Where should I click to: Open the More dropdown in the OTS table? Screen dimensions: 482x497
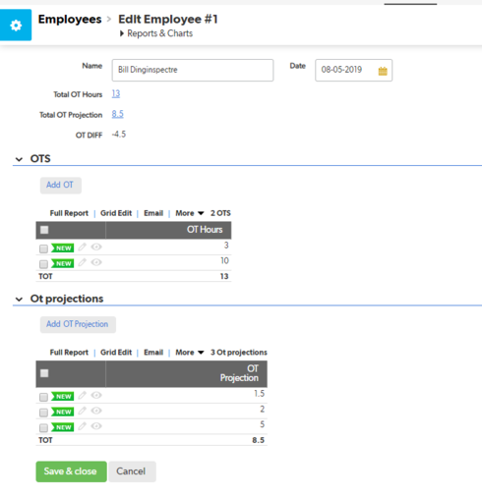[190, 213]
